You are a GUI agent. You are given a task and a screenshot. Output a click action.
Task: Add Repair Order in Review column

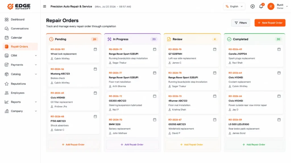(192, 145)
